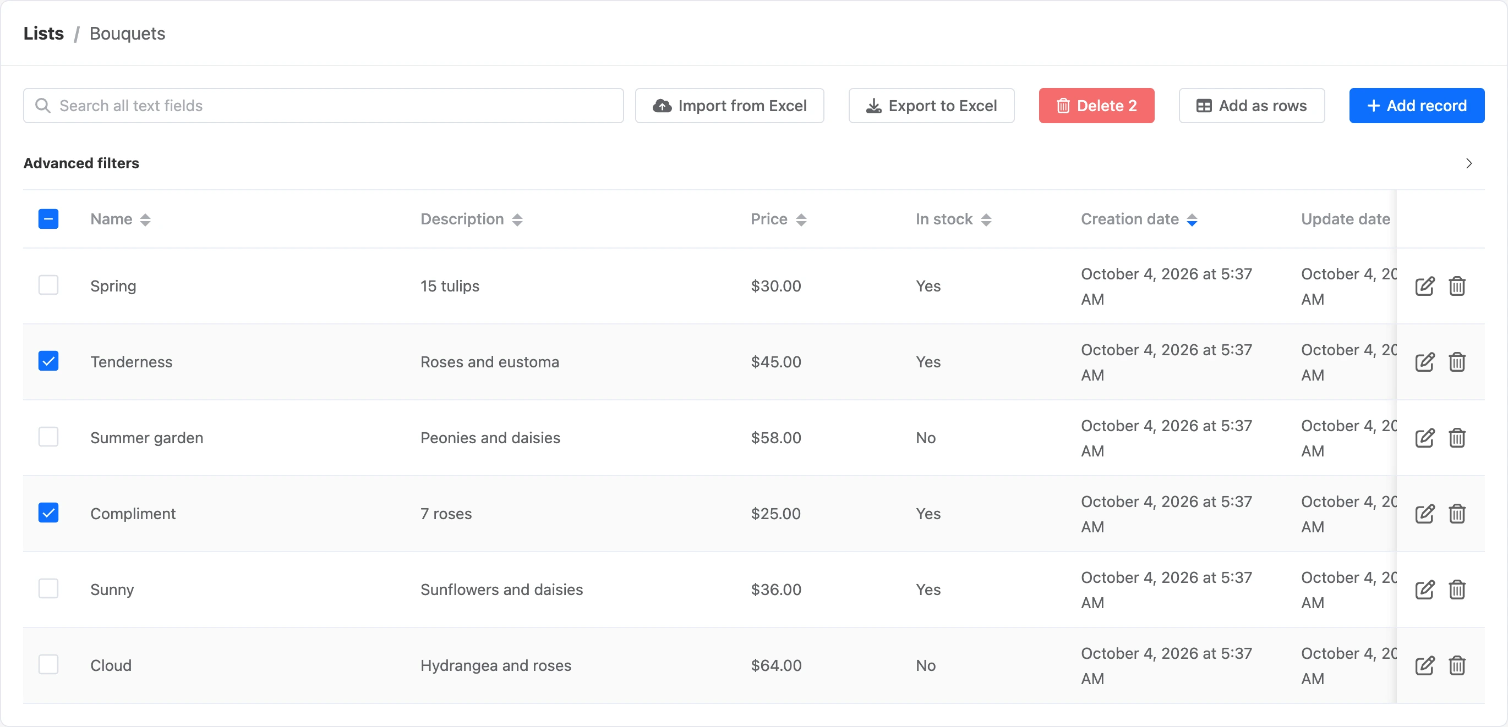Focus the Search all text fields box

pyautogui.click(x=323, y=106)
